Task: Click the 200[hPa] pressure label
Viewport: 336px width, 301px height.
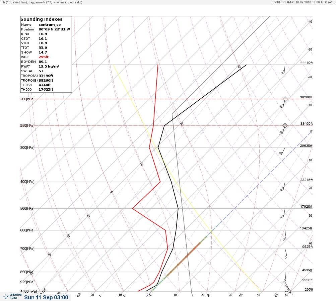Action: (x=27, y=99)
